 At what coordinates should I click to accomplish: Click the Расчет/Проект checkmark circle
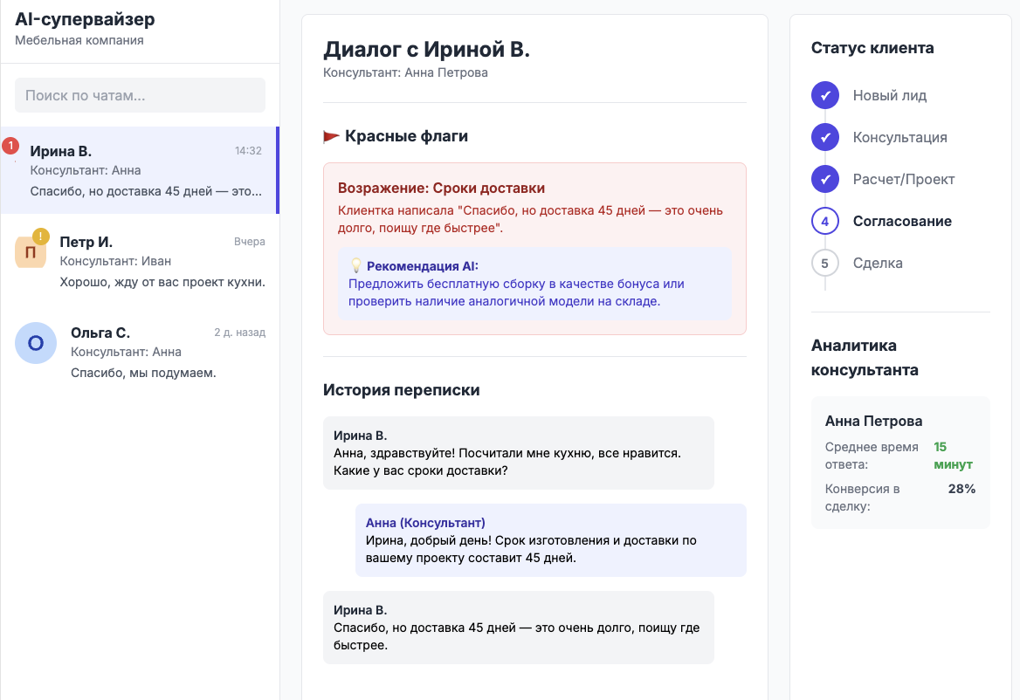tap(825, 179)
